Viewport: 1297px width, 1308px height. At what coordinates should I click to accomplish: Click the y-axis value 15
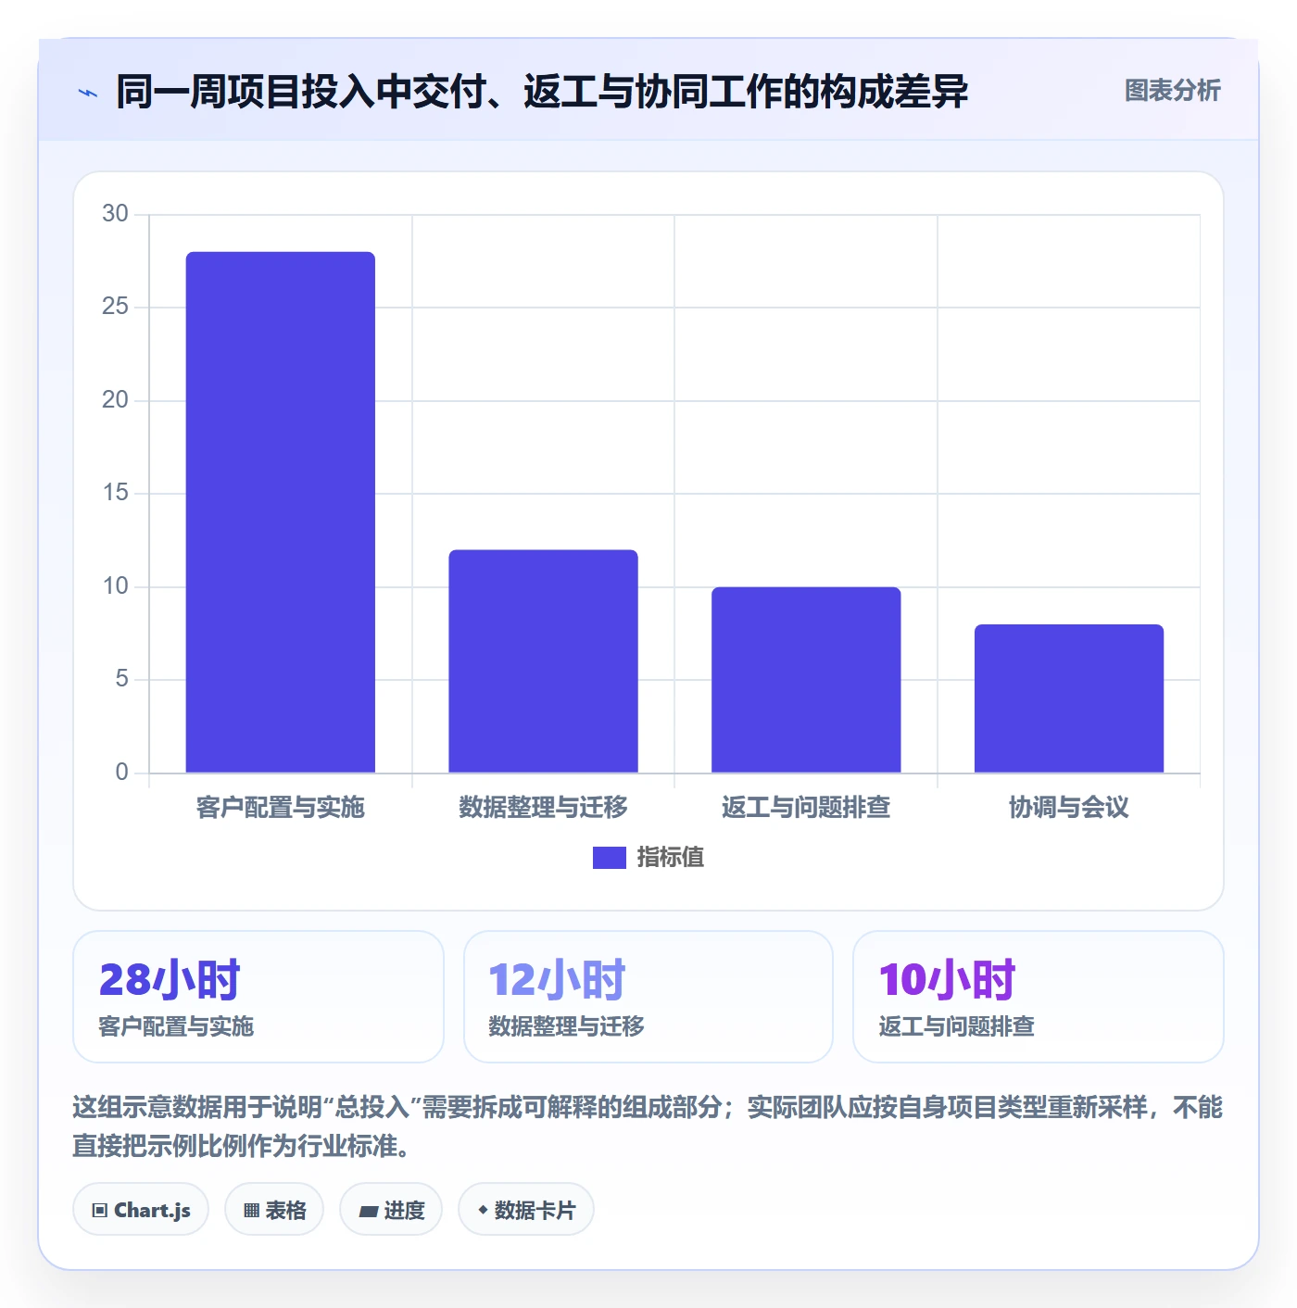115,493
